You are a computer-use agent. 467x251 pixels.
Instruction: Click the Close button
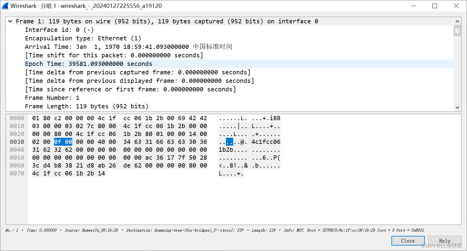click(x=408, y=241)
